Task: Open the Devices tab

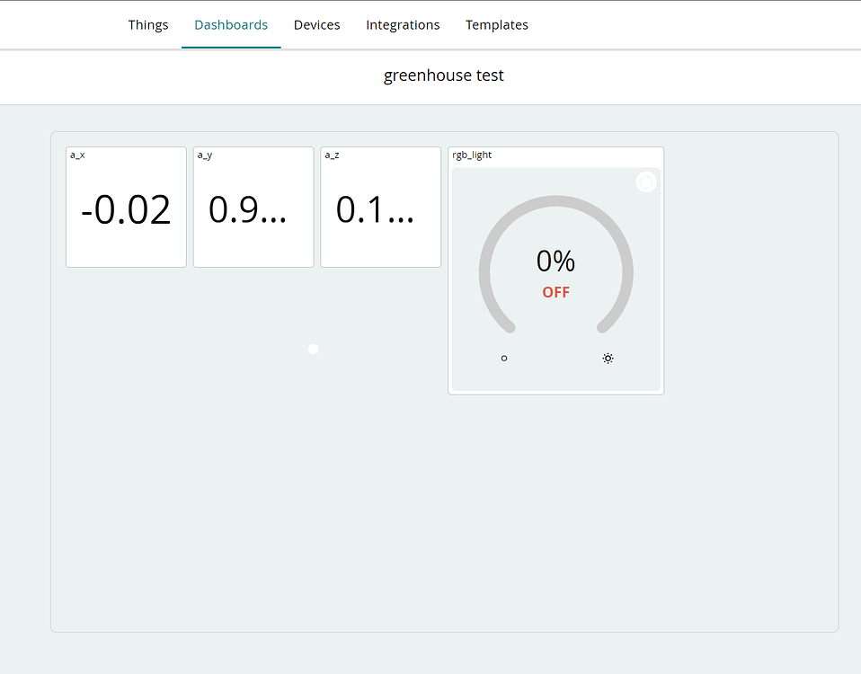Action: tap(316, 24)
